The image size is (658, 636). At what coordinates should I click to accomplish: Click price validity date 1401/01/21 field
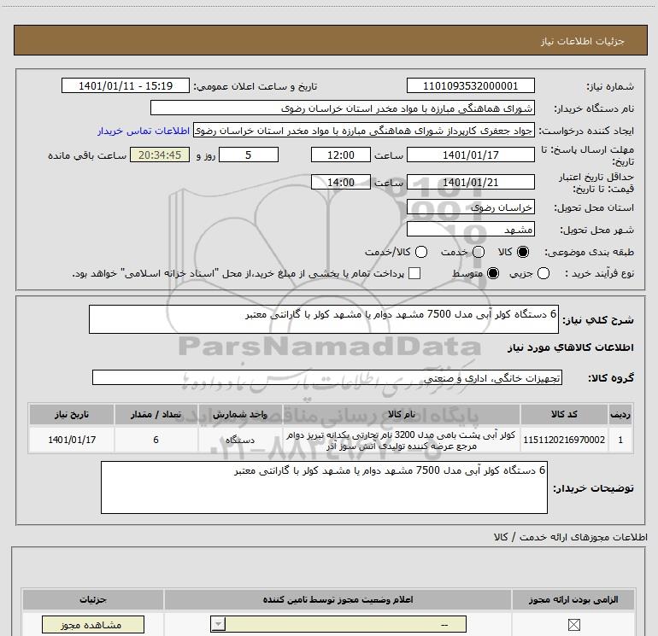point(470,182)
